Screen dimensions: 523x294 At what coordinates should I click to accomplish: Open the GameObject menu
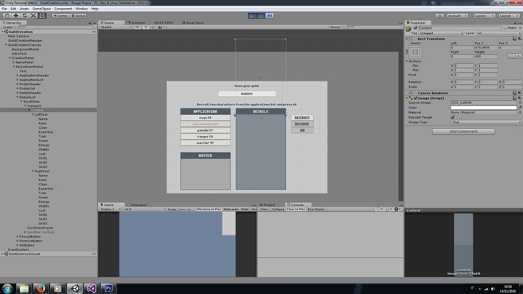coord(41,9)
